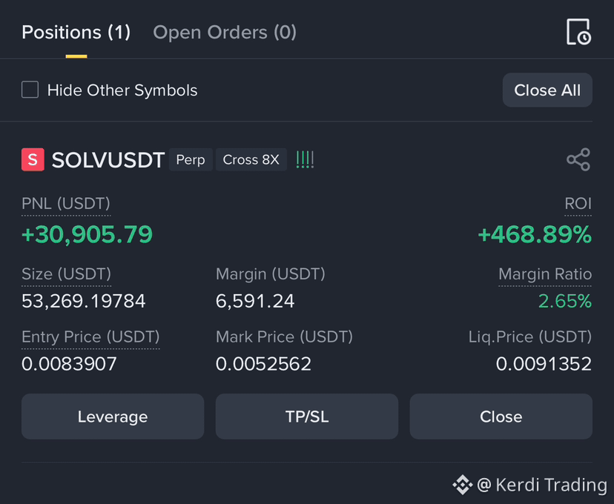Click the SOLVUSDT symbol name

click(108, 160)
